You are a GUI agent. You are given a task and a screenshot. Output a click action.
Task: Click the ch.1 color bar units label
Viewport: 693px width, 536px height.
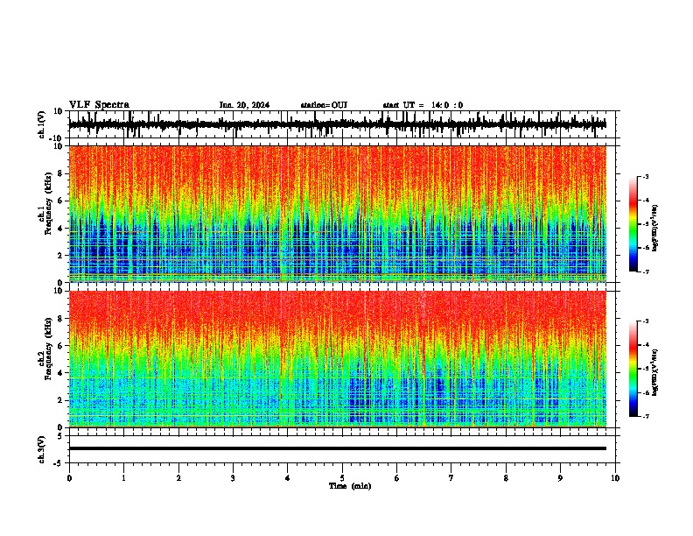pos(655,229)
